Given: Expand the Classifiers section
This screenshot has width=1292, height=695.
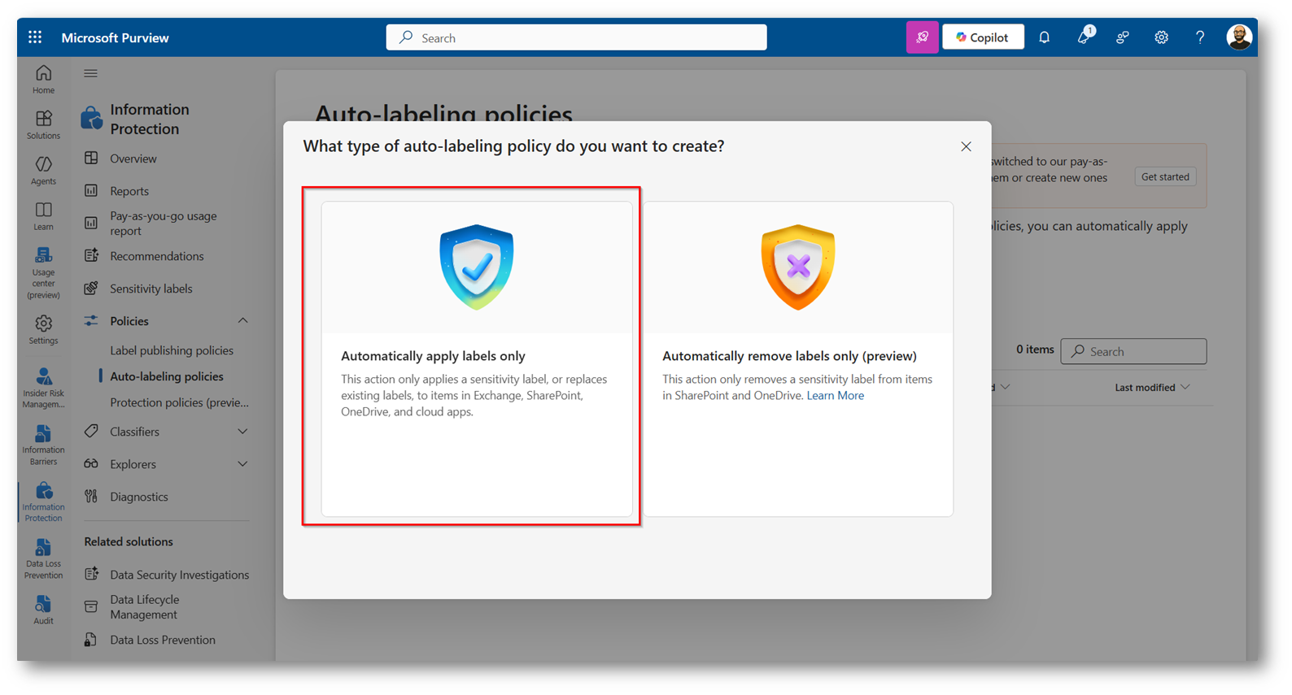Looking at the screenshot, I should (242, 432).
